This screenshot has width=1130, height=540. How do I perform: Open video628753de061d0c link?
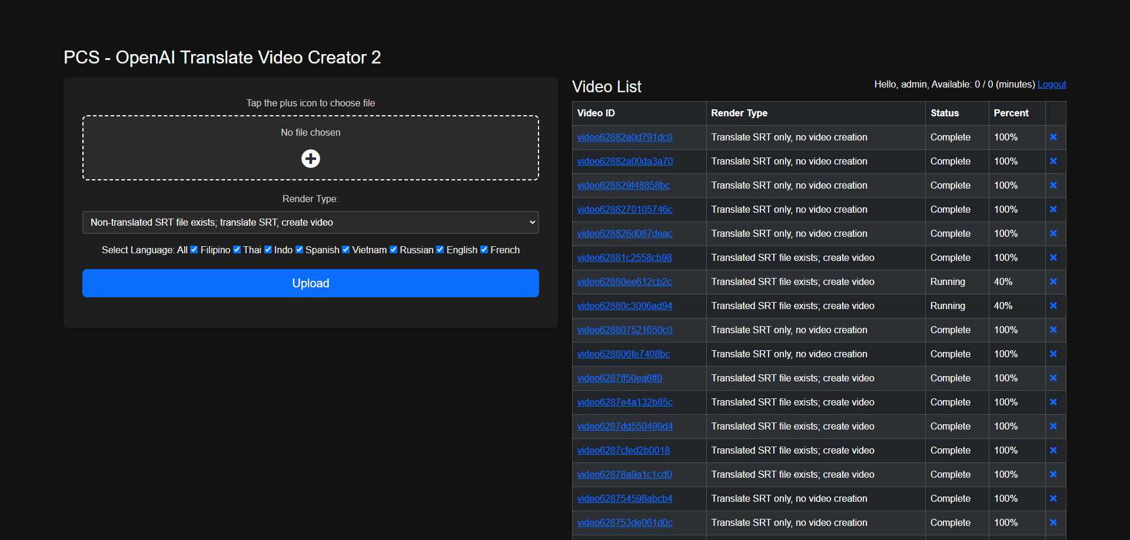click(x=624, y=522)
